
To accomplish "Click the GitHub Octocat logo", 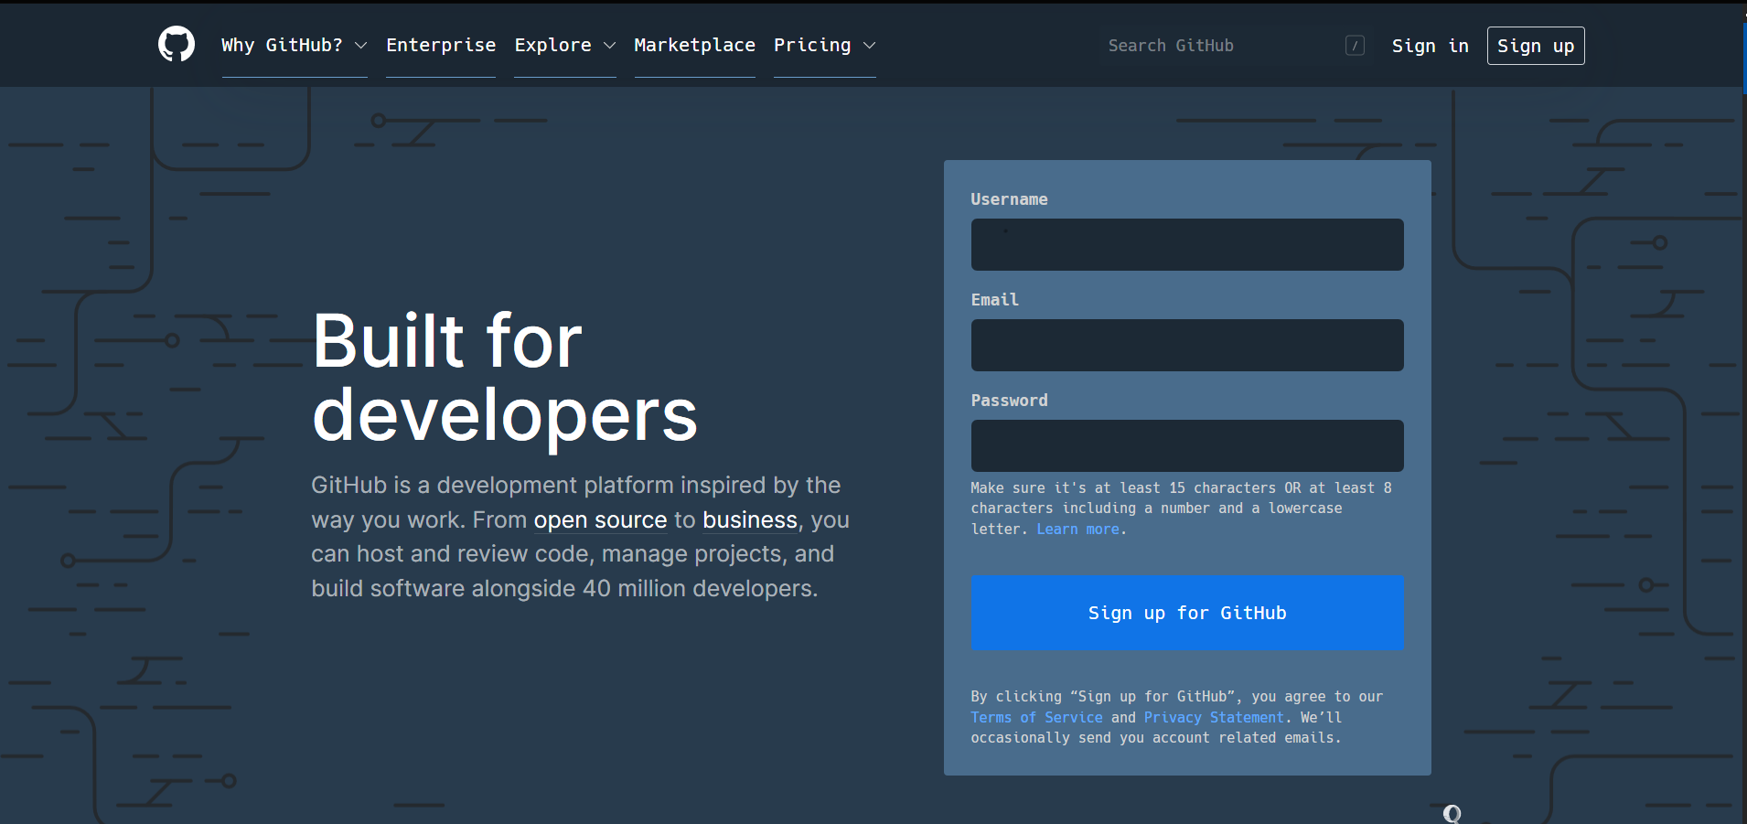I will pyautogui.click(x=177, y=44).
